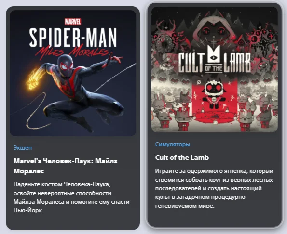Click the SPIDER-MAN white title text on cover
This screenshot has width=287, height=234.
tap(73, 38)
